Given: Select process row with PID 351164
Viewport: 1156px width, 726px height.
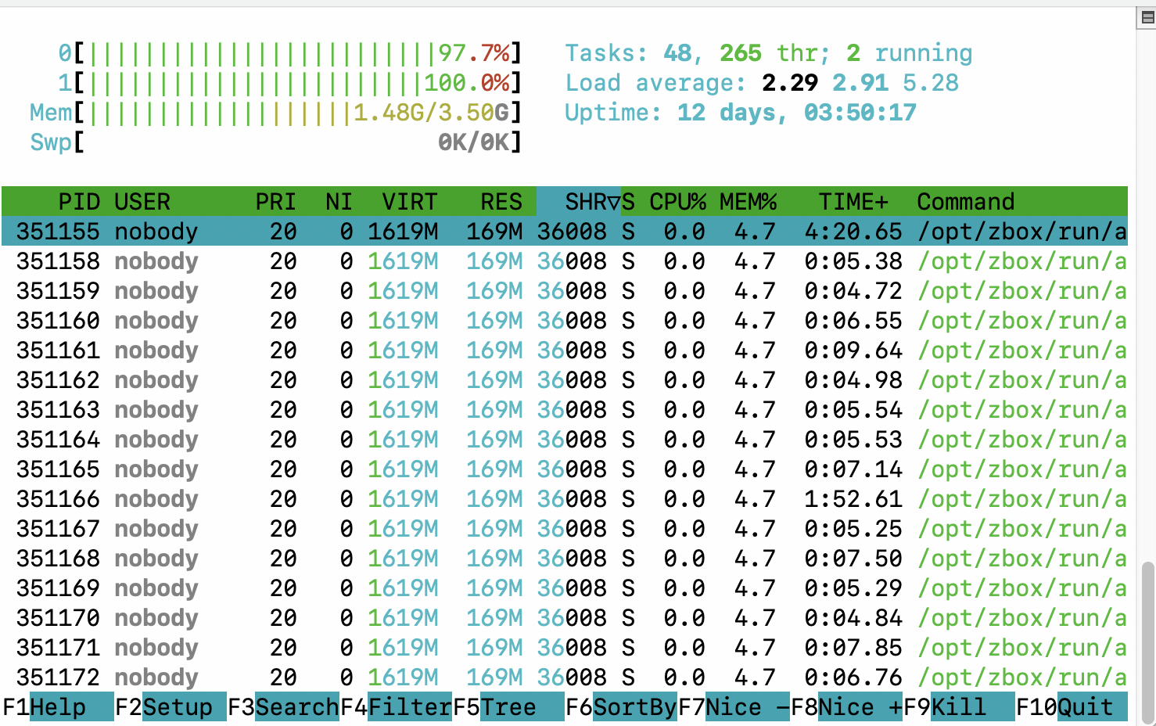Looking at the screenshot, I should click(x=565, y=440).
